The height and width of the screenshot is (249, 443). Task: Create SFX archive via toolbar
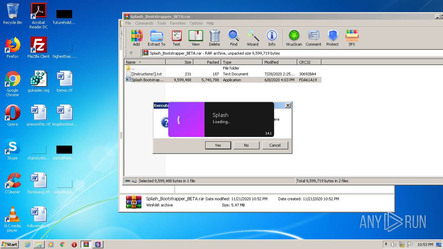[x=352, y=38]
